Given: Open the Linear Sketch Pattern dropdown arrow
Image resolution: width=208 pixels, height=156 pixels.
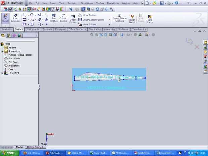Looking at the screenshot, I should [x=110, y=20].
